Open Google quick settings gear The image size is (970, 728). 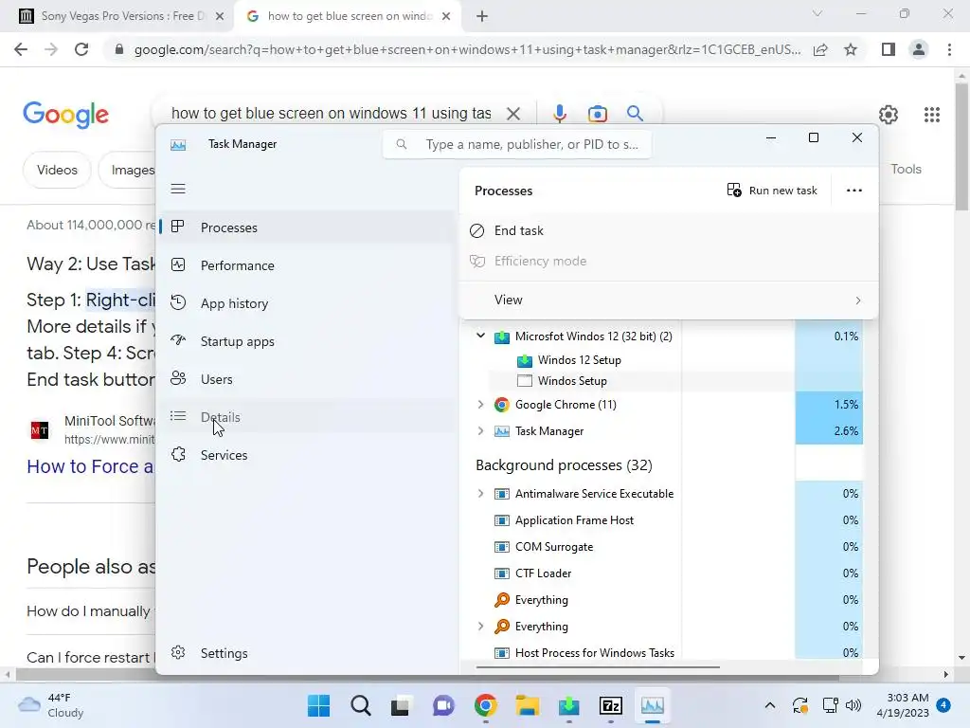click(889, 115)
